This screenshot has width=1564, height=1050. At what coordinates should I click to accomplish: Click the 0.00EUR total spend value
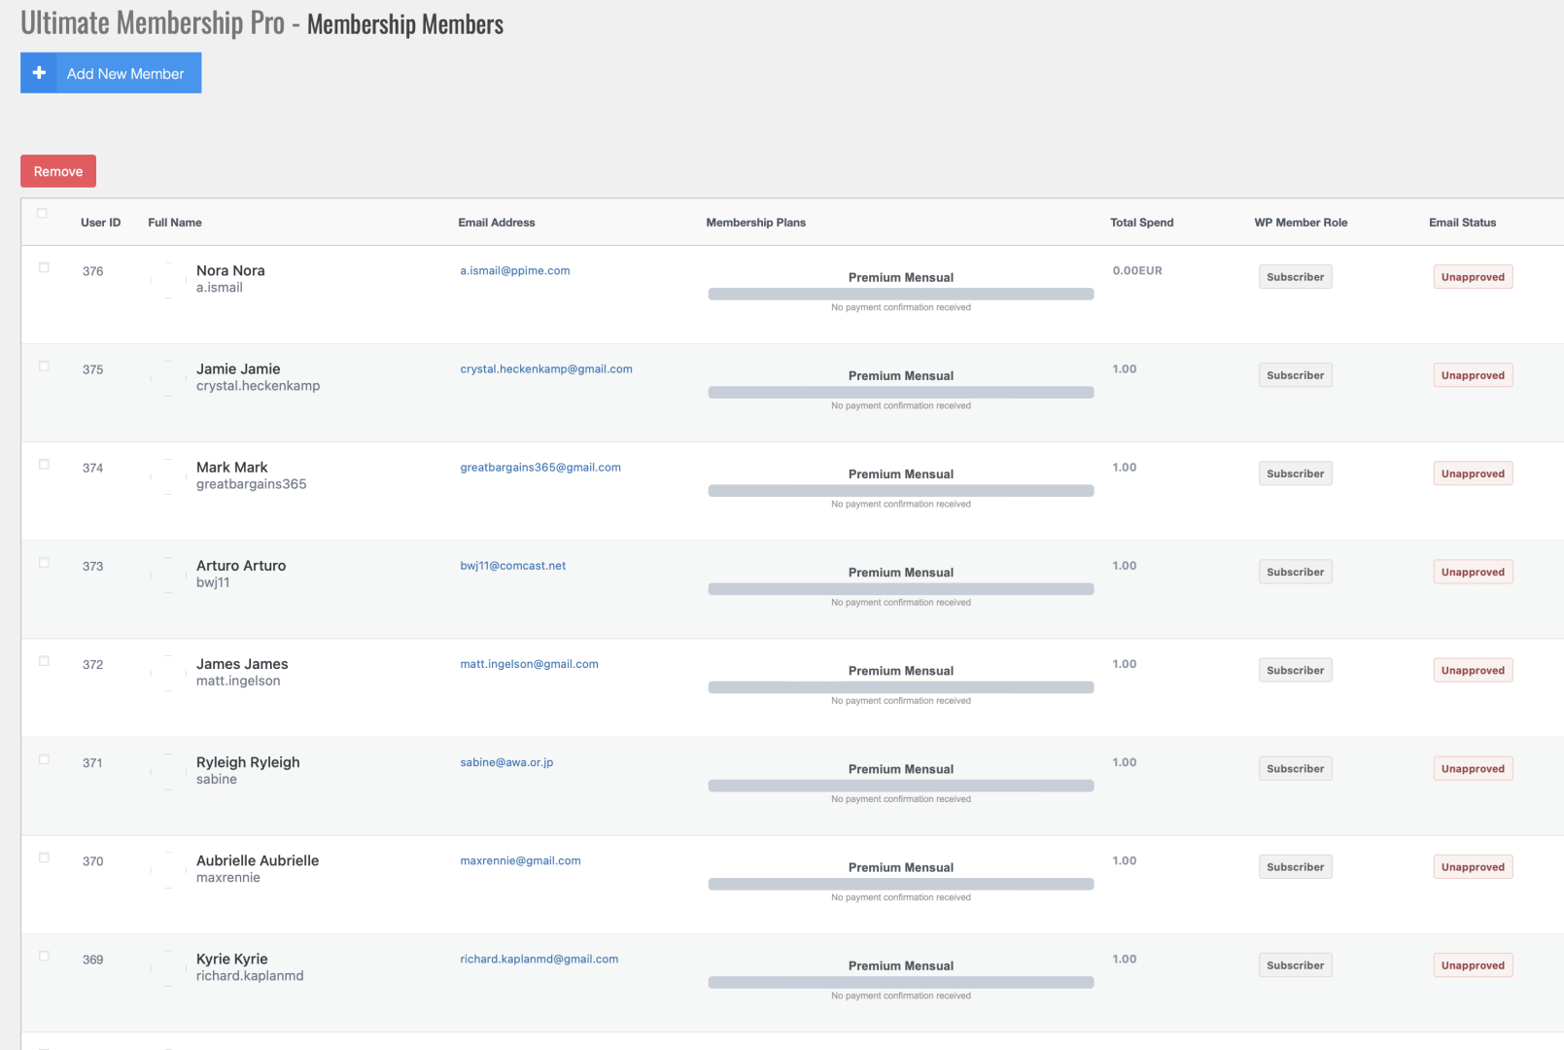point(1137,271)
